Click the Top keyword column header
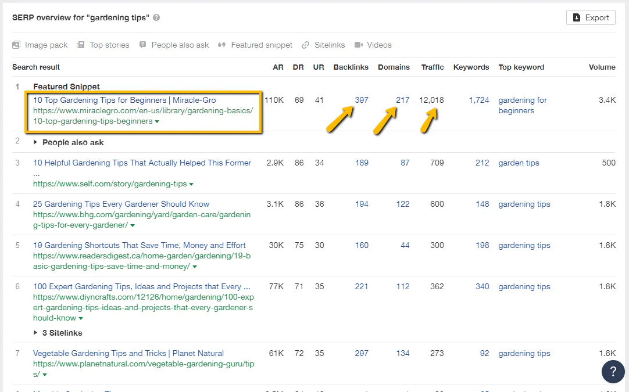 521,67
